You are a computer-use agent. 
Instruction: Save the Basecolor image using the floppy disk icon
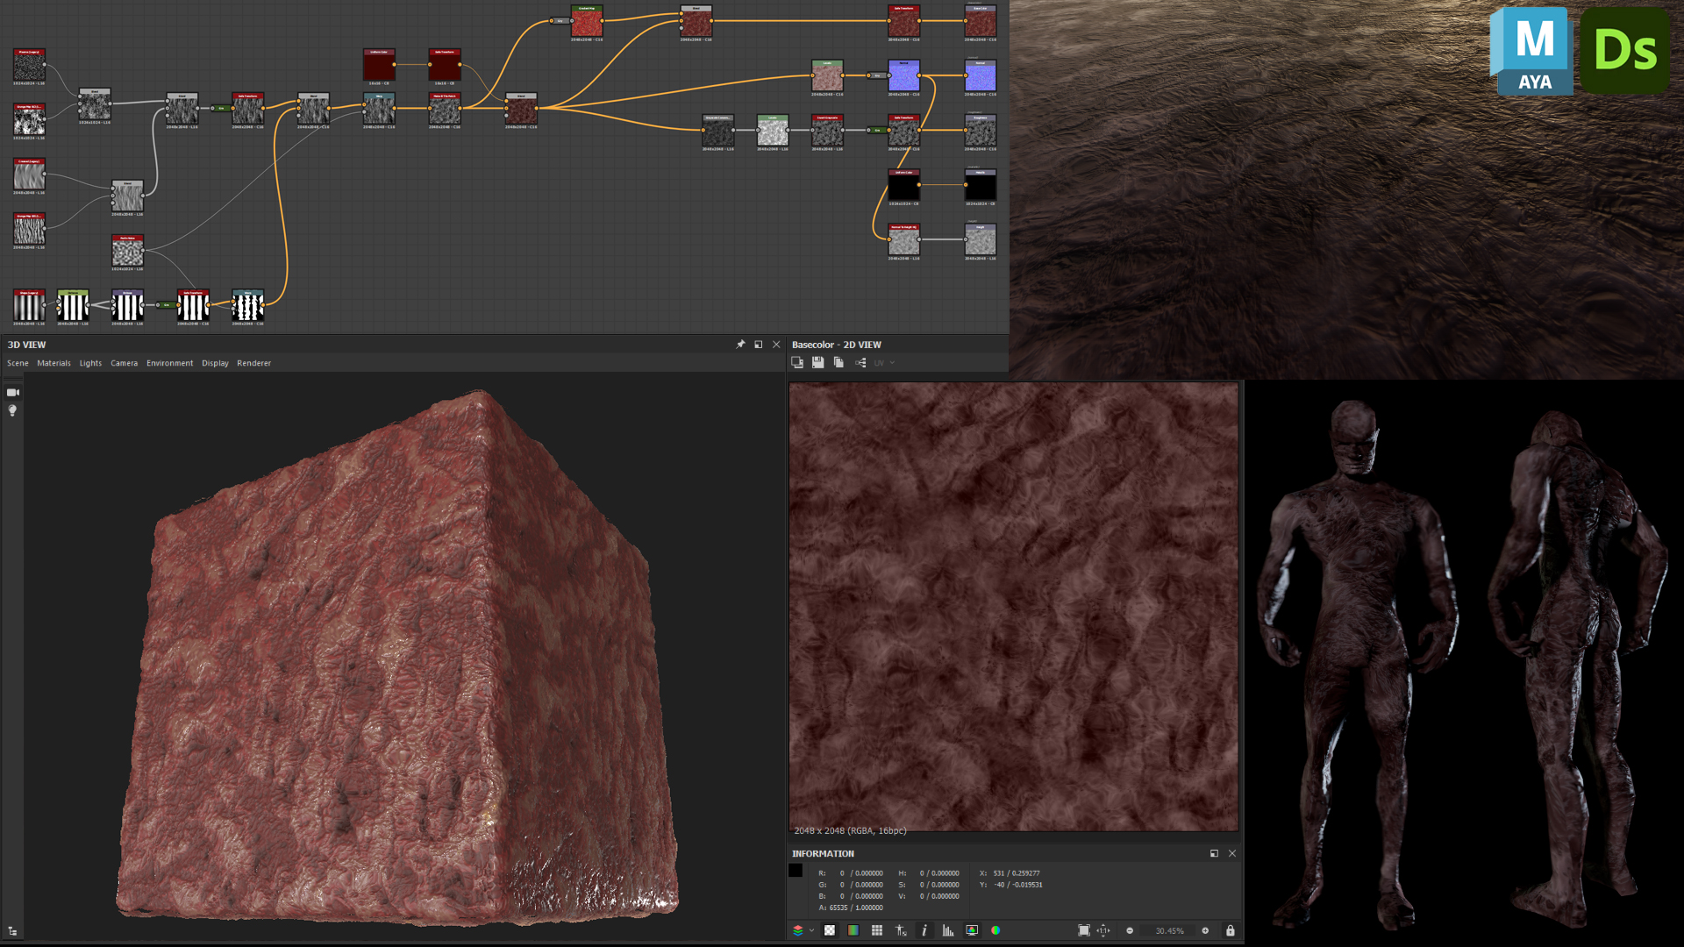[818, 362]
